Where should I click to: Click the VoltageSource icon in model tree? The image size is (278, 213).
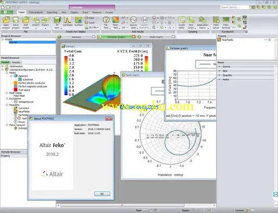click(x=16, y=102)
